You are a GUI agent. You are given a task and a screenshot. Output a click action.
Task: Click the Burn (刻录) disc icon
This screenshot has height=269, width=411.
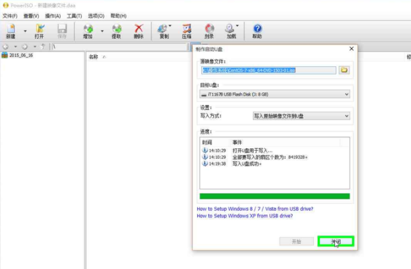(x=209, y=30)
